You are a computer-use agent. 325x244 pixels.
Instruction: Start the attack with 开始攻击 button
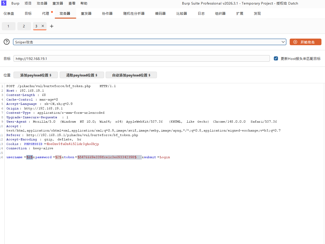click(x=305, y=42)
